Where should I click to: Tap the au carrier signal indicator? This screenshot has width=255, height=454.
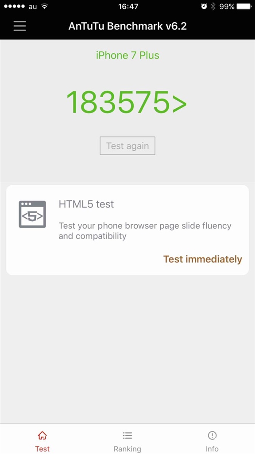click(x=20, y=6)
